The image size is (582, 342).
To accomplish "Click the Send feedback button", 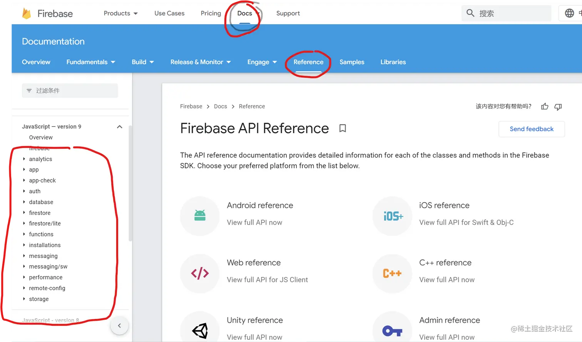I will coord(532,129).
